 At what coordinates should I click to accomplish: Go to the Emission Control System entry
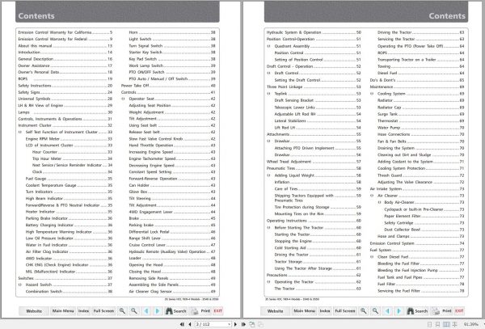pos(417,243)
